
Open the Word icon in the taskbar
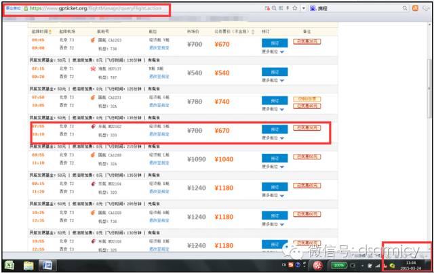point(48,265)
